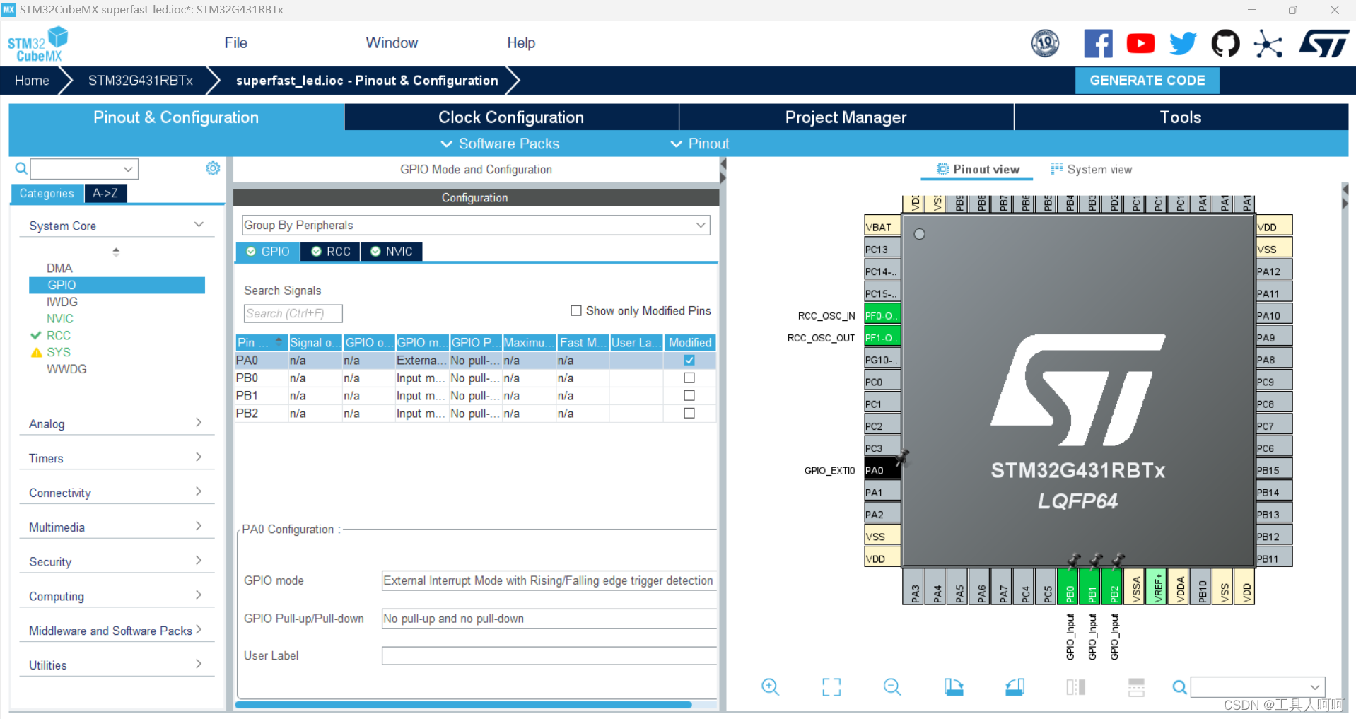The width and height of the screenshot is (1356, 719).
Task: Click the rotate counter-clockwise icon below the chip
Action: point(1015,686)
